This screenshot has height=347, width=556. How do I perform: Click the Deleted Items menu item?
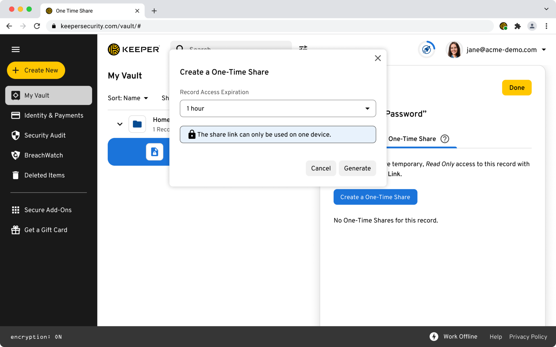point(45,175)
